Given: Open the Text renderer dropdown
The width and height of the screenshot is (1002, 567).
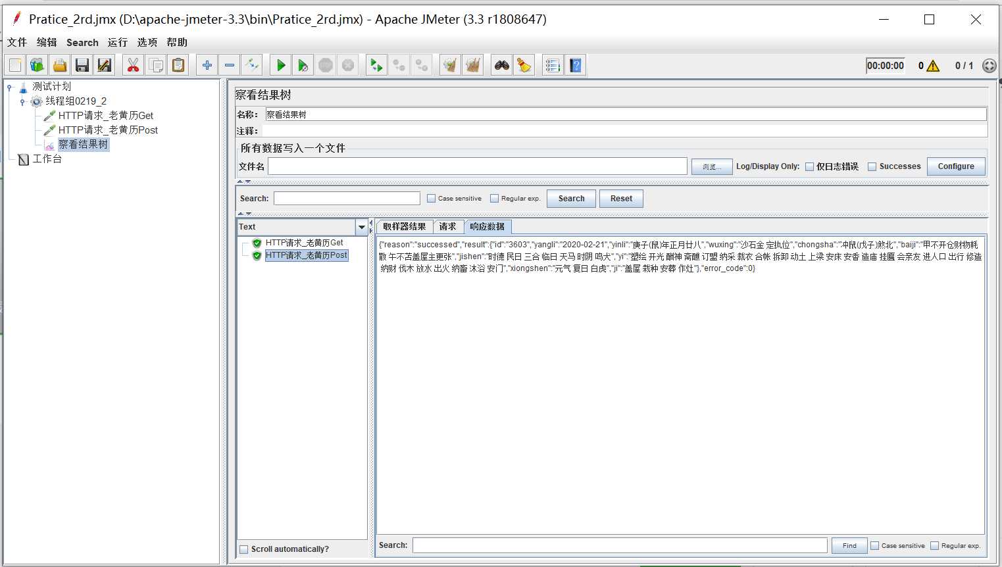Looking at the screenshot, I should 361,227.
